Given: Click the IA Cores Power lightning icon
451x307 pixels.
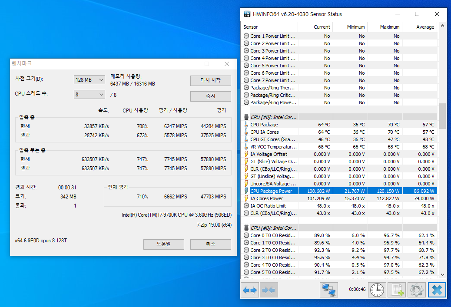Looking at the screenshot, I should [x=246, y=198].
